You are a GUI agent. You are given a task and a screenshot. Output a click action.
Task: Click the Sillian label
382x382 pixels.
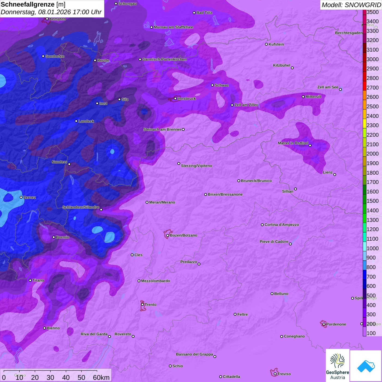coord(288,191)
